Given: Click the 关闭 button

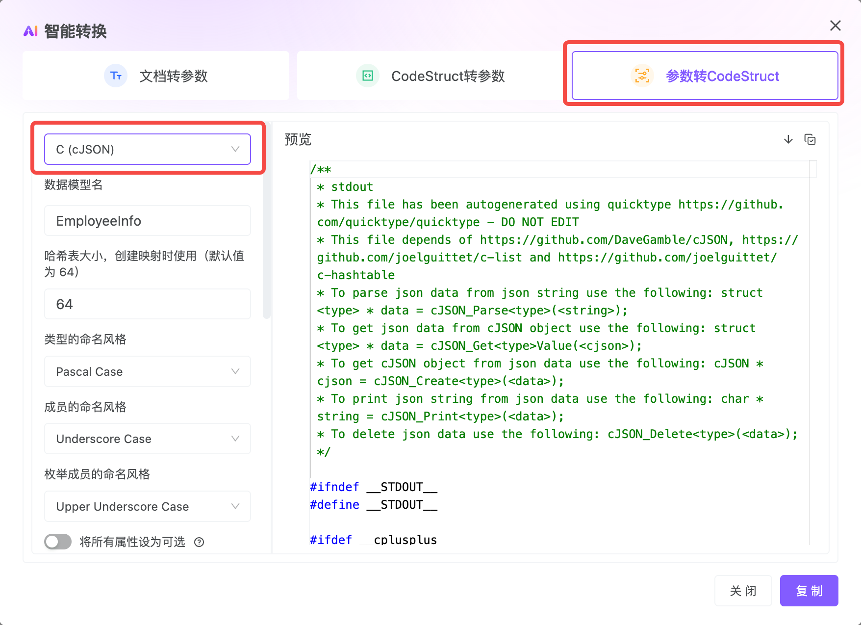Looking at the screenshot, I should coord(743,591).
